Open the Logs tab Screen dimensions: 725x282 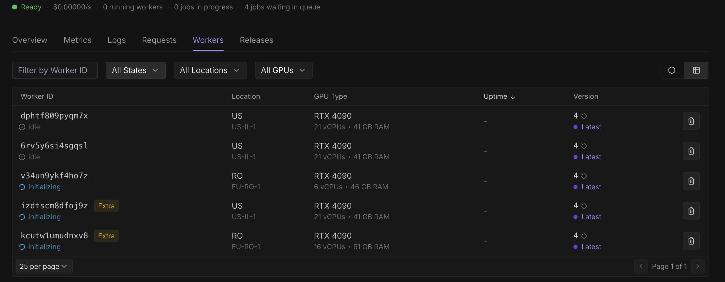coord(117,40)
